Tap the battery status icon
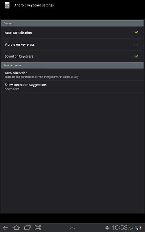Image resolution: width=145 pixels, height=232 pixels. (140, 228)
